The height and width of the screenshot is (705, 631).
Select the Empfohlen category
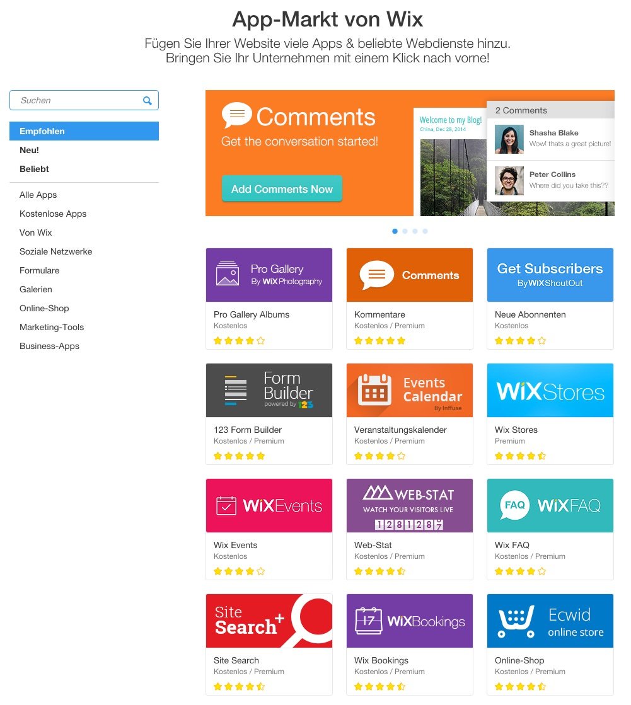[x=84, y=131]
